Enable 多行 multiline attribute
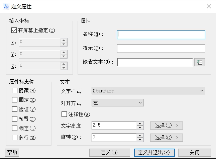The width and height of the screenshot is (216, 159). pos(15,138)
